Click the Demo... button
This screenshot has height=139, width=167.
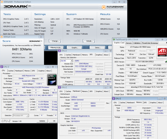pyautogui.click(x=98, y=47)
